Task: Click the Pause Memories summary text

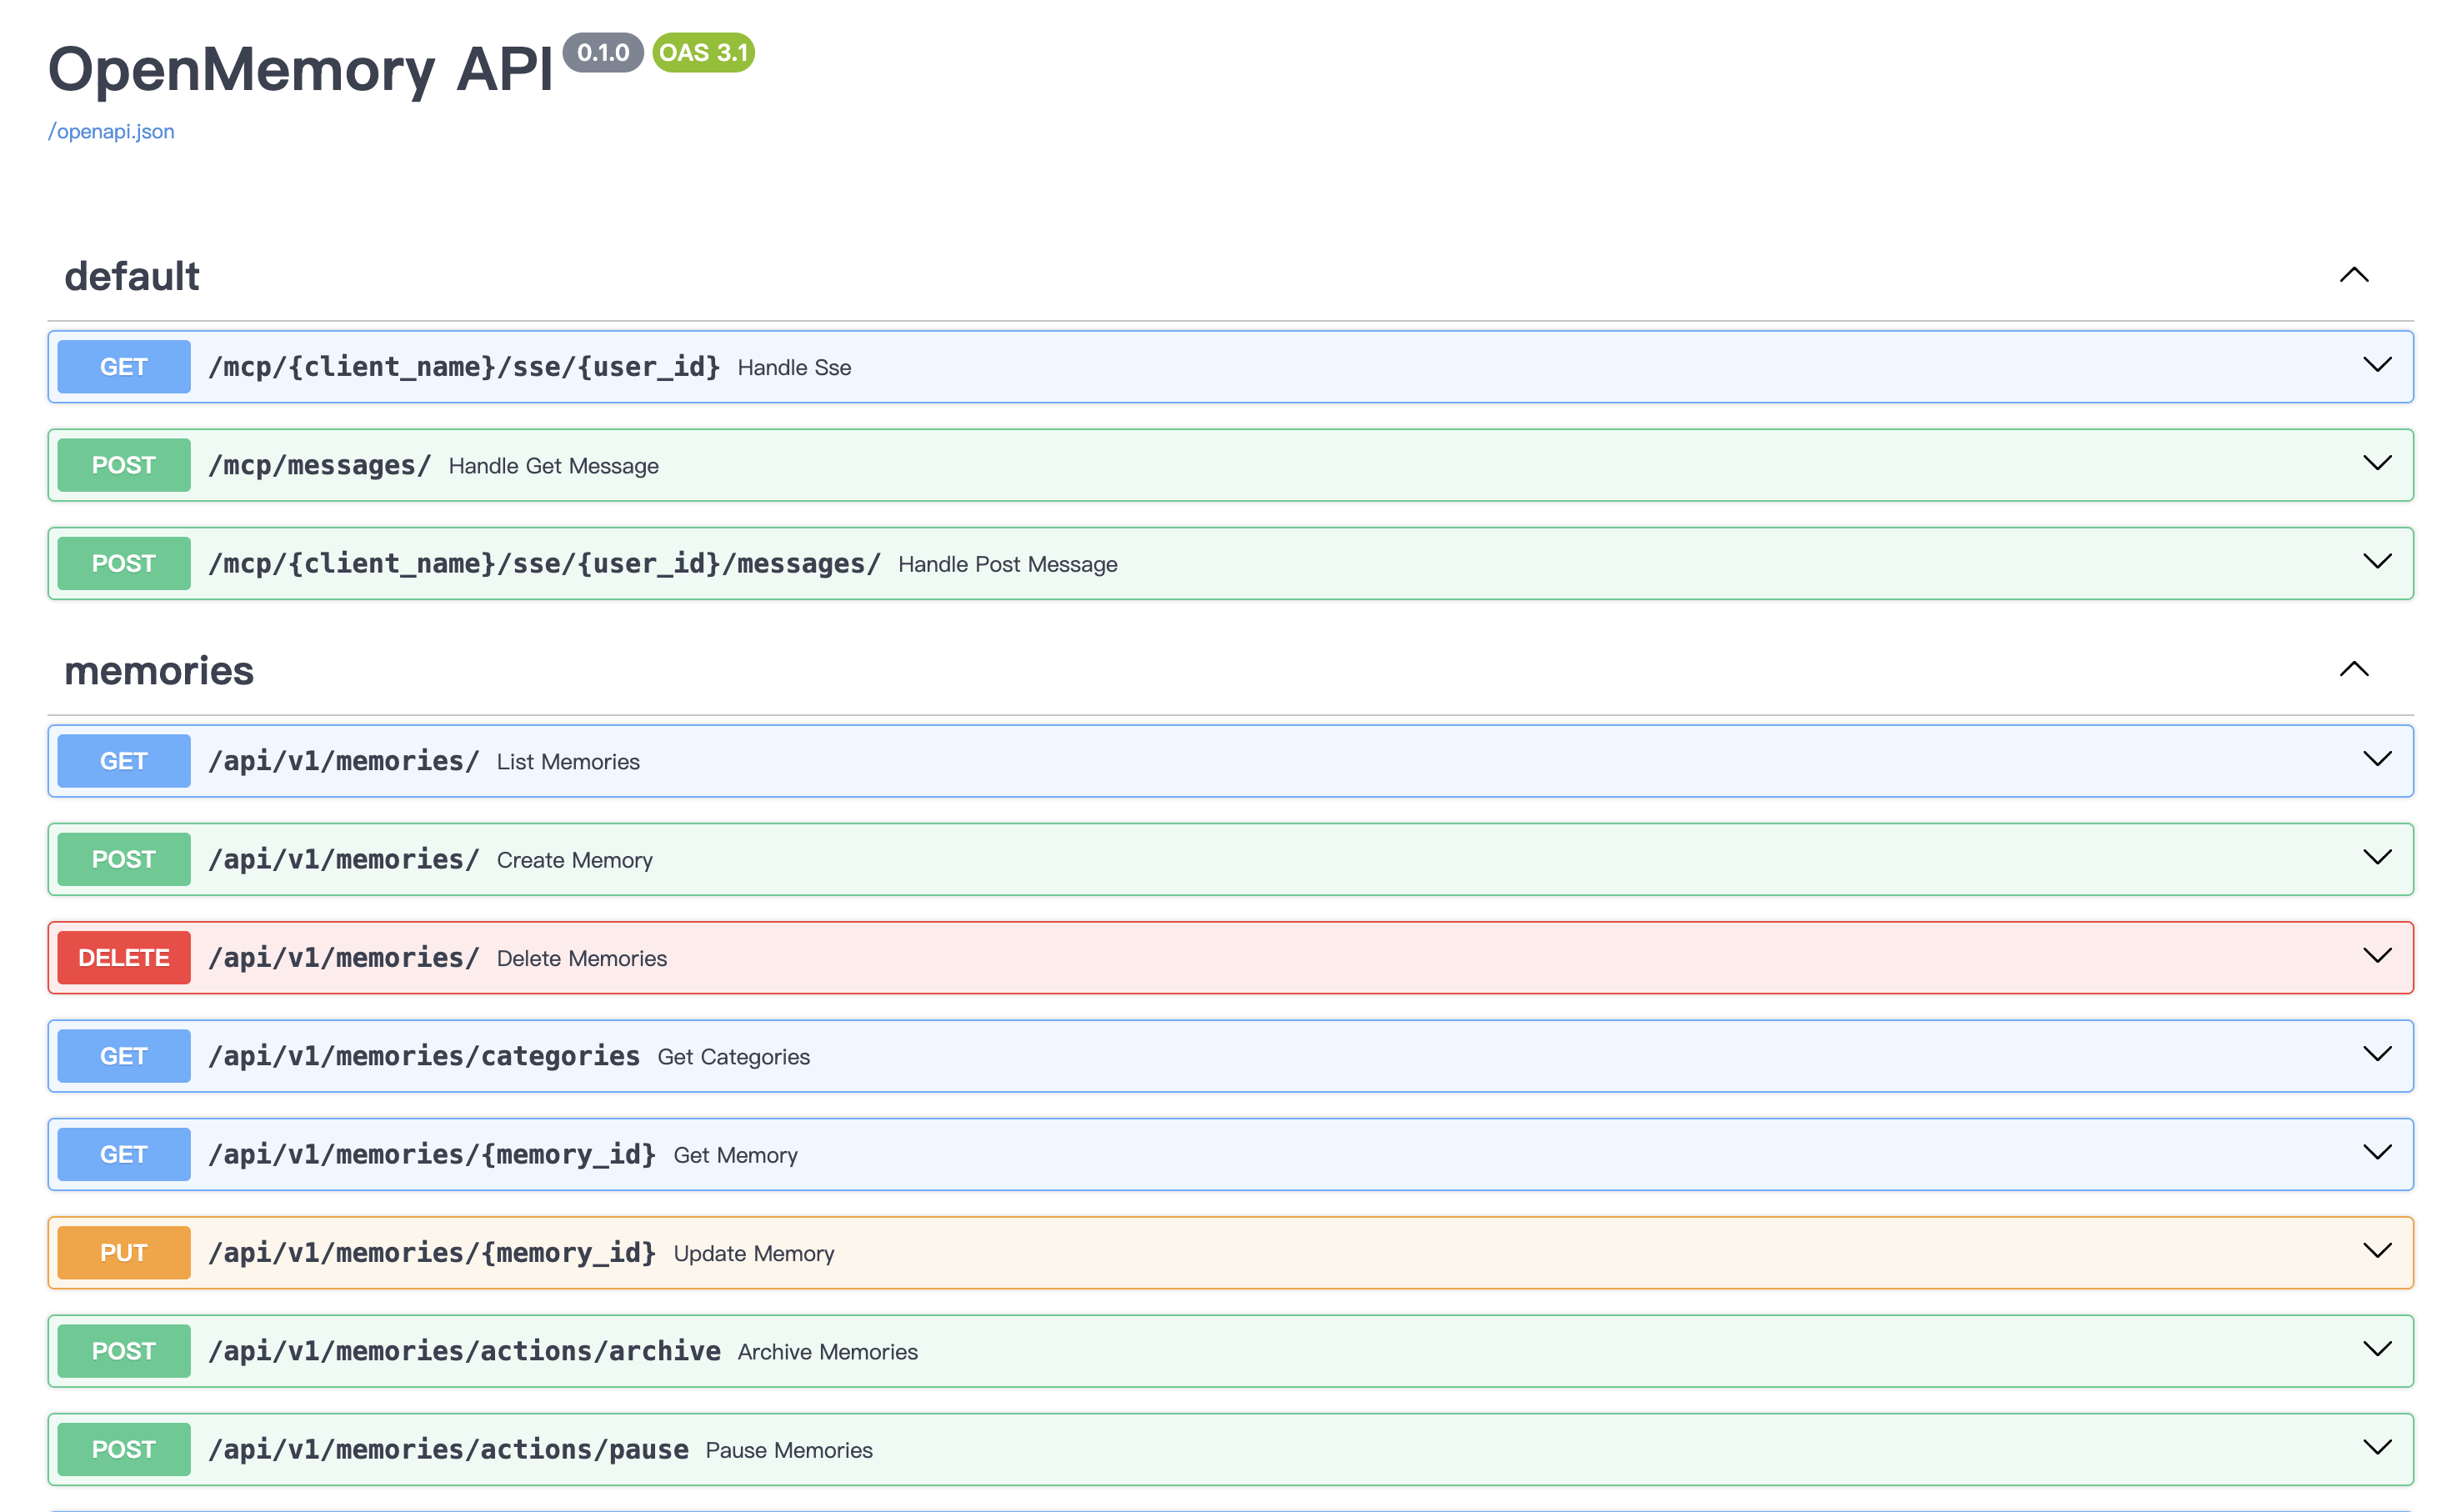Action: pyautogui.click(x=788, y=1450)
